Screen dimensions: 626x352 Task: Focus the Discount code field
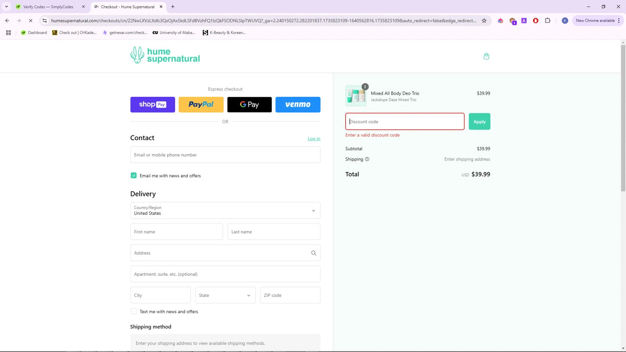pos(405,121)
